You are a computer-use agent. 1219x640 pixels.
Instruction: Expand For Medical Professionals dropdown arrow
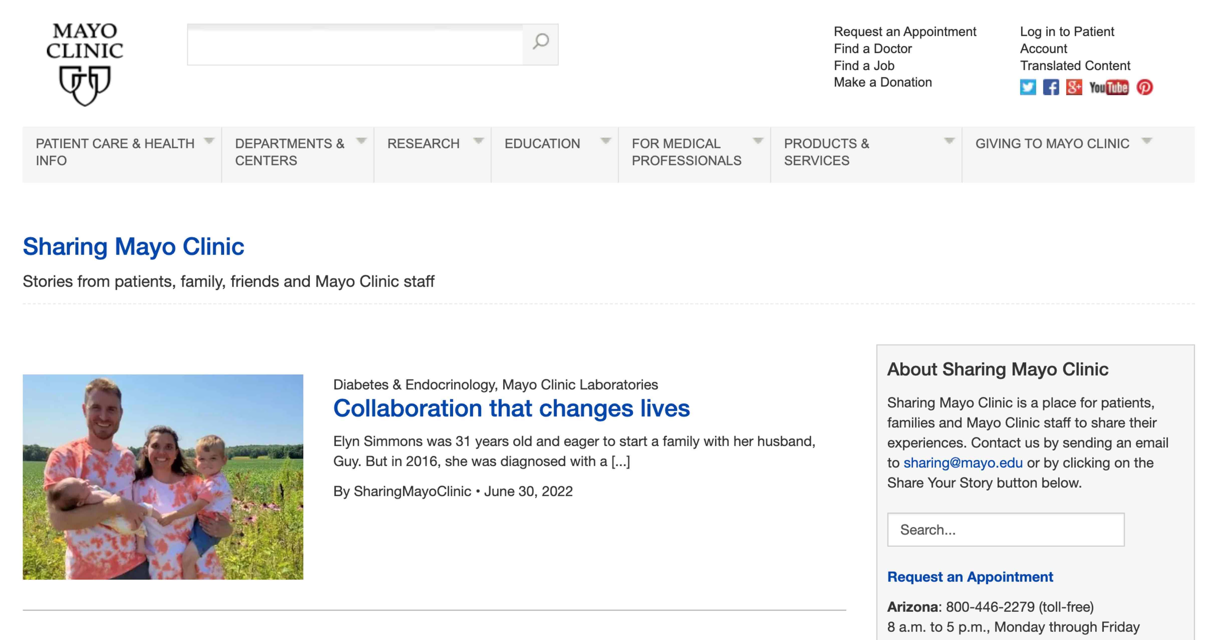758,140
